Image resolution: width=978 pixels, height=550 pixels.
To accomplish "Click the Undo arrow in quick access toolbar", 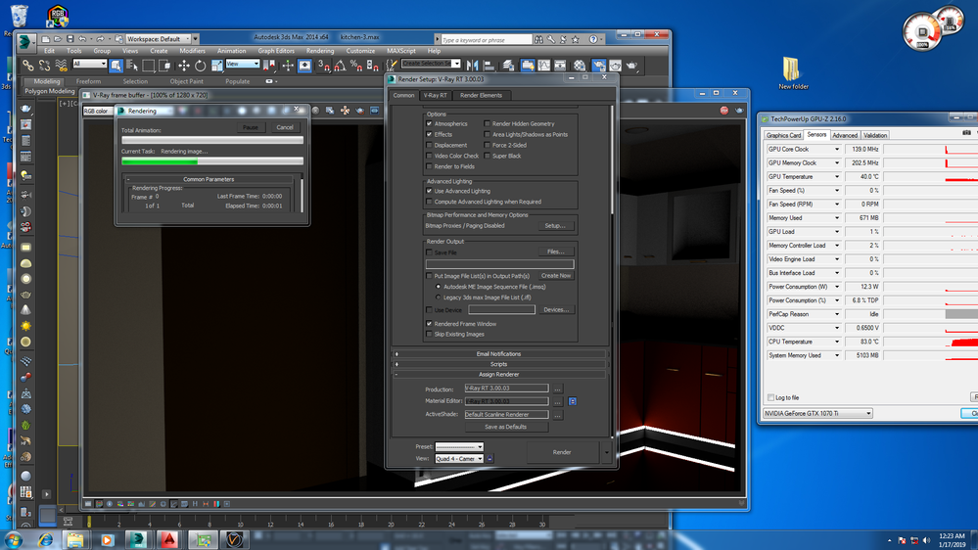I will (82, 39).
